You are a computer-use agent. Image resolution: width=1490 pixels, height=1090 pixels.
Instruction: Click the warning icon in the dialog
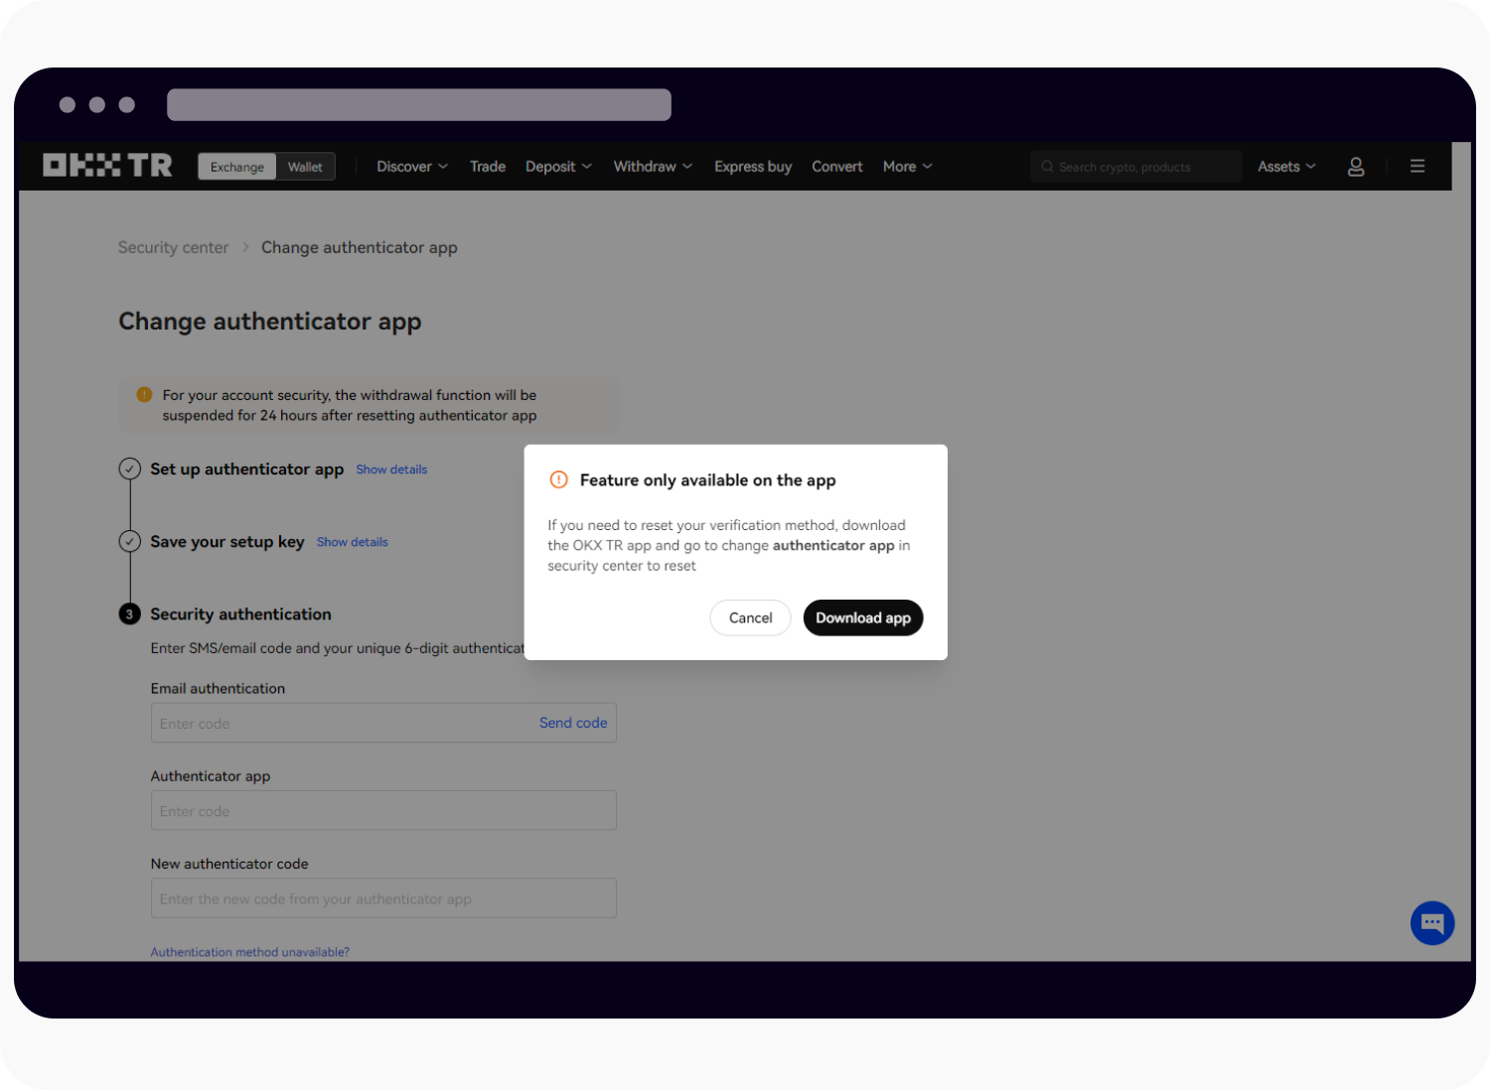point(558,479)
